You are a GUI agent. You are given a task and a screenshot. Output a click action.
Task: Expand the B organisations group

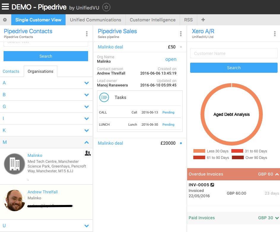[46, 95]
